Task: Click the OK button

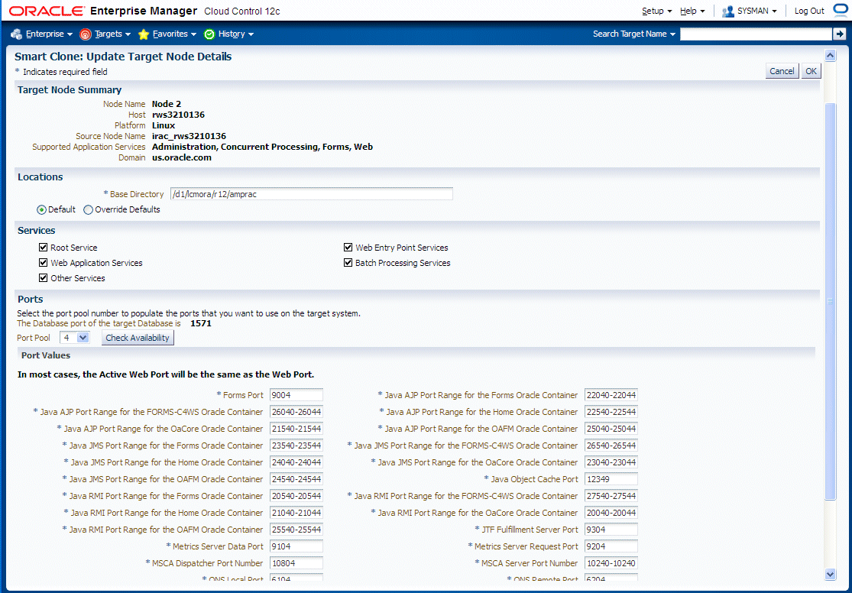Action: pyautogui.click(x=812, y=71)
